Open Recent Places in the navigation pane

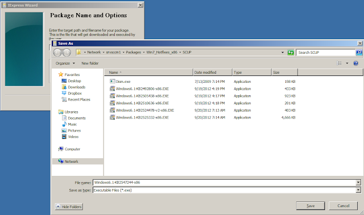coord(78,99)
